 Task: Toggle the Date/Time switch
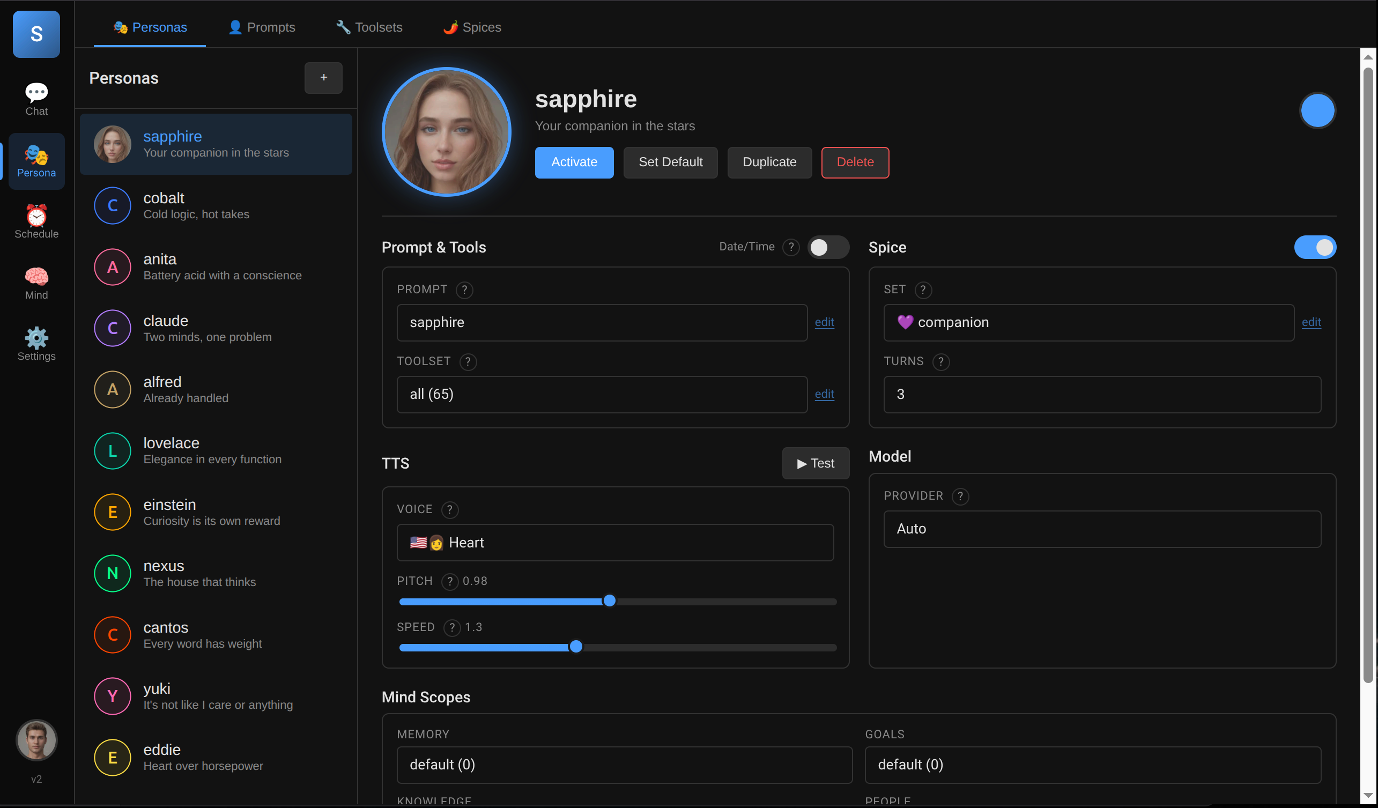pyautogui.click(x=828, y=247)
